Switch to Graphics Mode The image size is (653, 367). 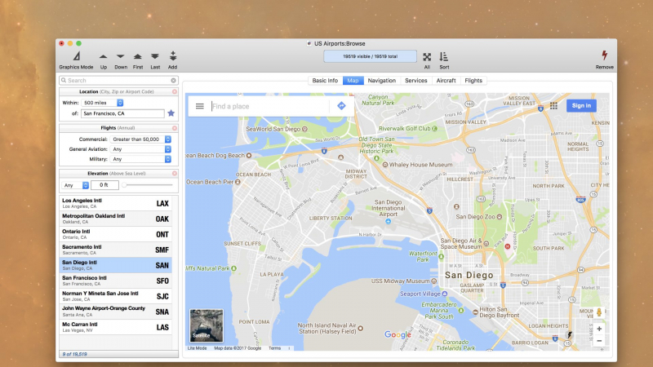pos(76,60)
